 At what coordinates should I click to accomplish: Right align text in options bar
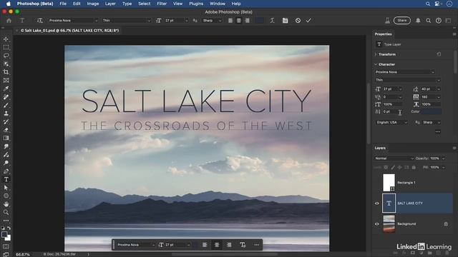coord(248,21)
